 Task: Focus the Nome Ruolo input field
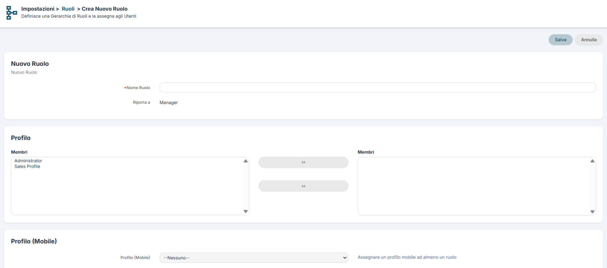[378, 87]
